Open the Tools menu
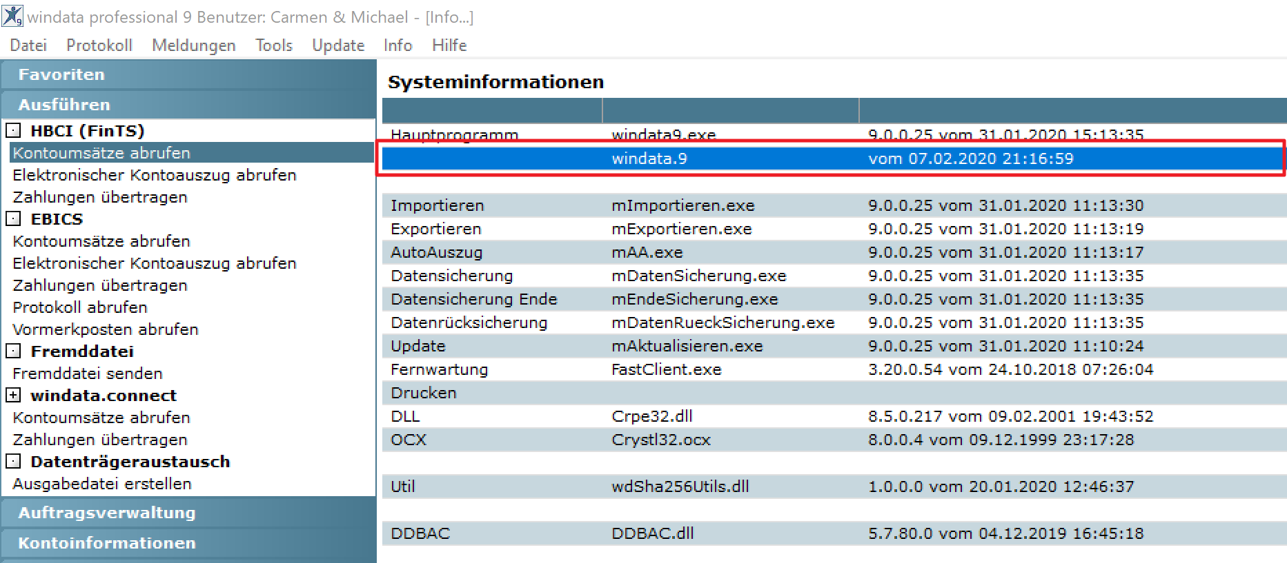Image resolution: width=1287 pixels, height=563 pixels. coord(274,45)
